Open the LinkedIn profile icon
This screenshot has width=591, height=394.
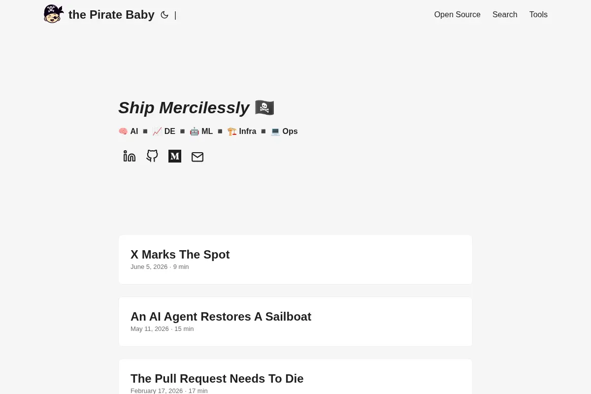tap(130, 156)
